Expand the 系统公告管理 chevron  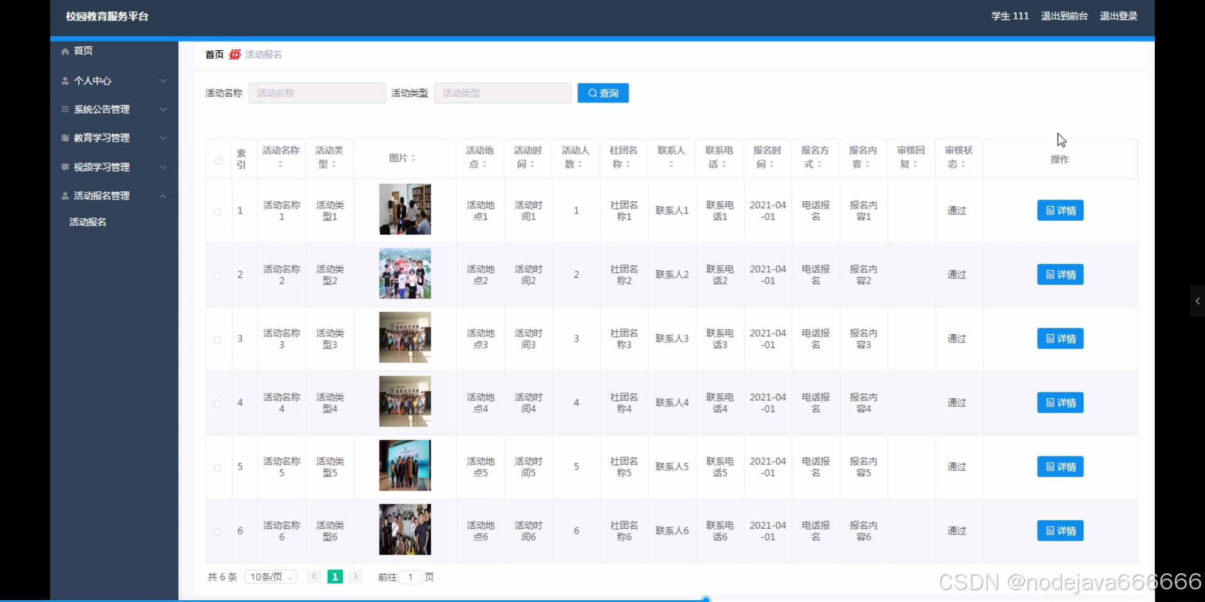point(163,109)
